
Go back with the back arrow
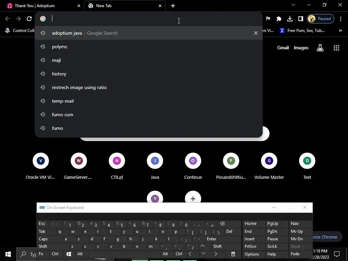coord(7,19)
